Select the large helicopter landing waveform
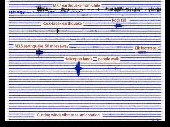The image size is (170, 127). tap(78, 69)
